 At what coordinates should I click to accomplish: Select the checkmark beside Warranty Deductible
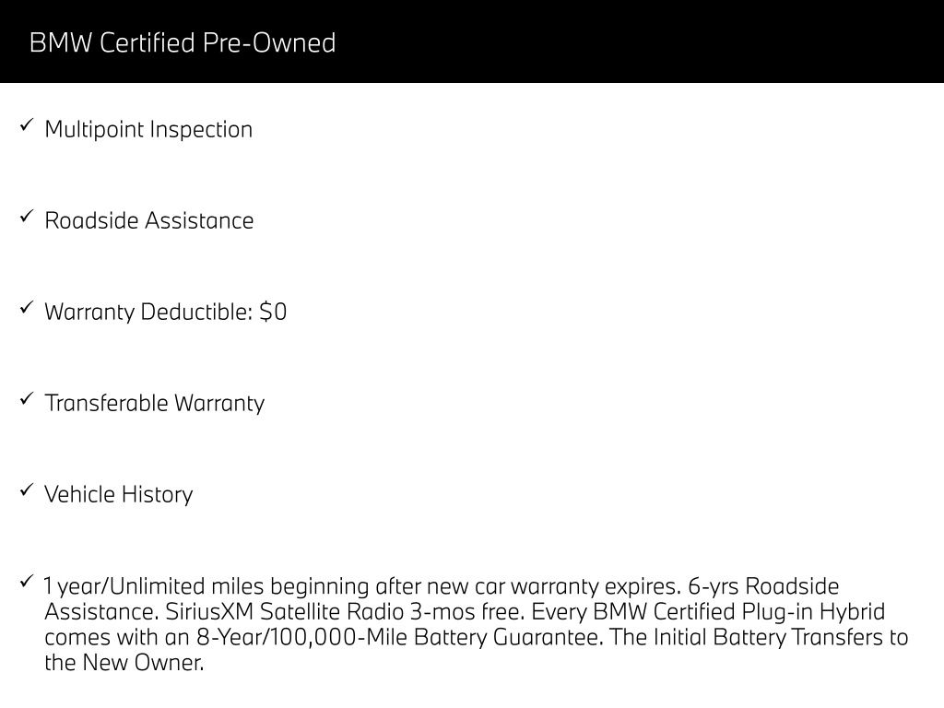click(26, 308)
